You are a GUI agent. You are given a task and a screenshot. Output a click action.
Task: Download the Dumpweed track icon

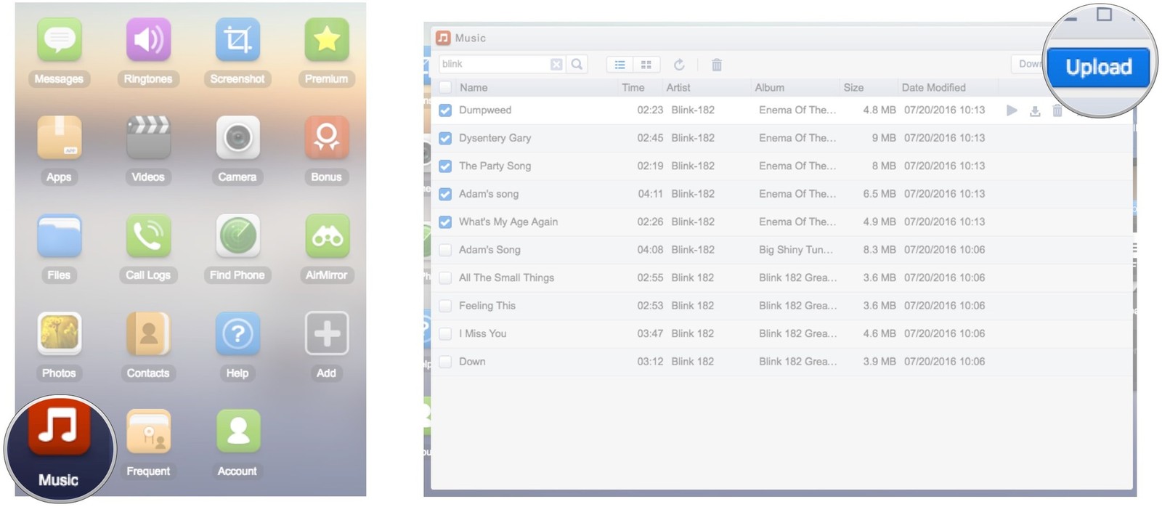point(1035,110)
